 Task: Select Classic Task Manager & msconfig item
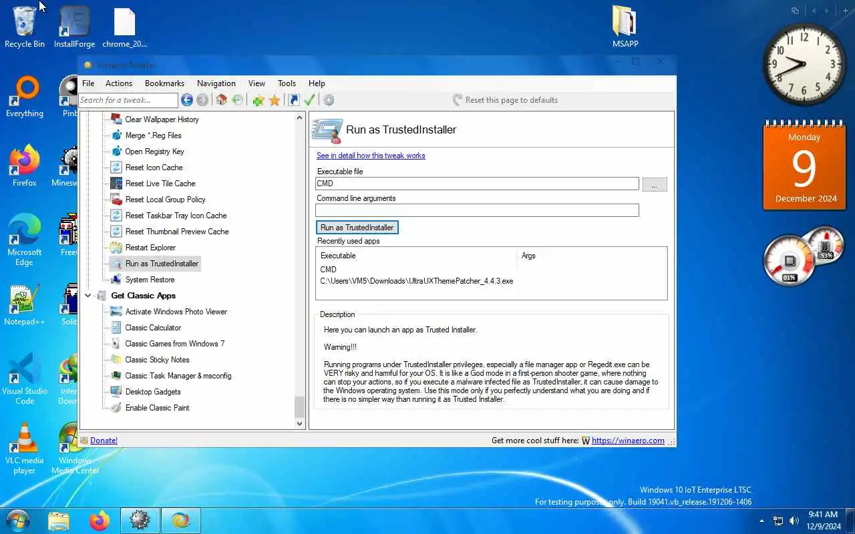pos(178,376)
